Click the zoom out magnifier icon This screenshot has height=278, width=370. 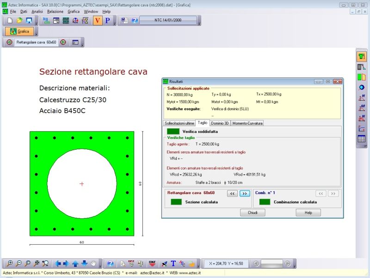(x=18, y=263)
